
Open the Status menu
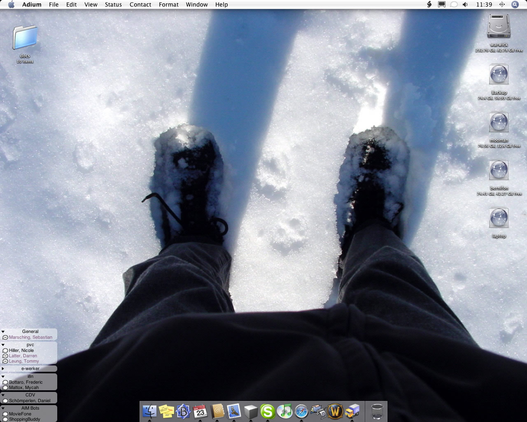tap(113, 5)
